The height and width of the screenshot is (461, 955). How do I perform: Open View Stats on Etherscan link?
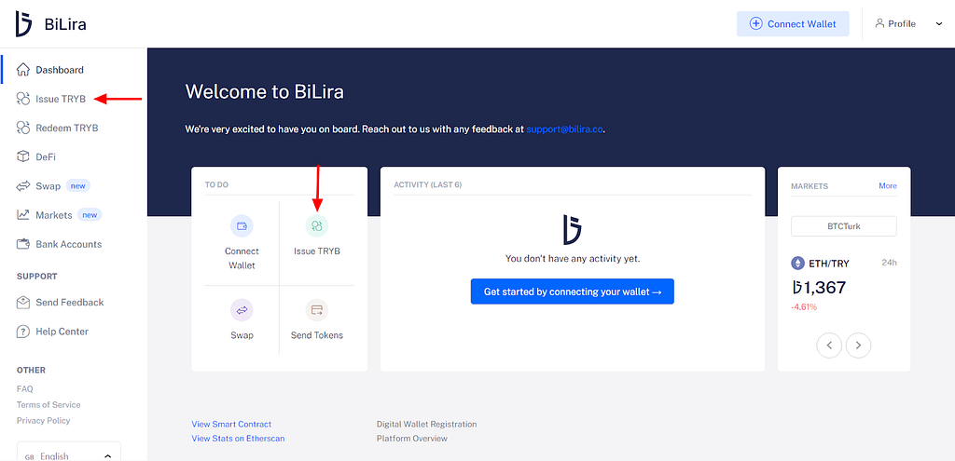click(x=238, y=438)
